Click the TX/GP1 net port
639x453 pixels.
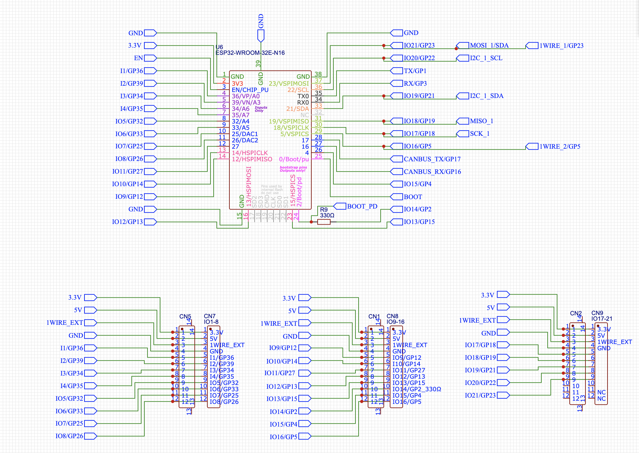(408, 71)
